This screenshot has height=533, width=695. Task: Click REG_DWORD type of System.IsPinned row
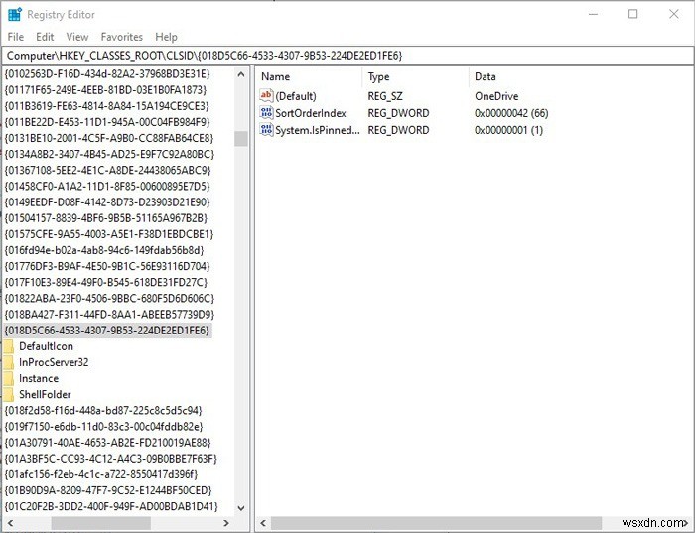pyautogui.click(x=398, y=130)
